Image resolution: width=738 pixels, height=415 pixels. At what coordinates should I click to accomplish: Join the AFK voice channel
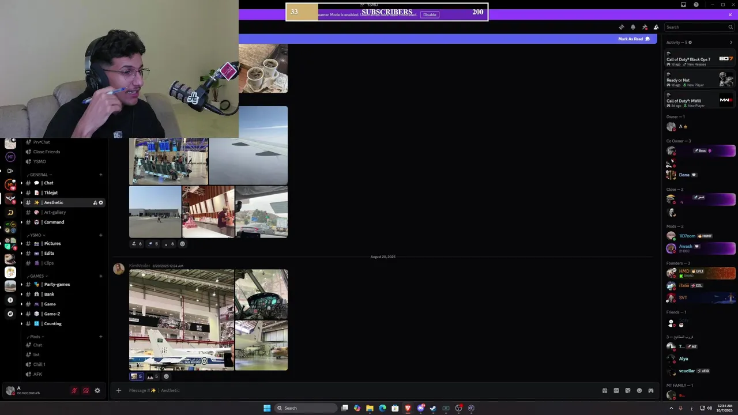pos(63,374)
